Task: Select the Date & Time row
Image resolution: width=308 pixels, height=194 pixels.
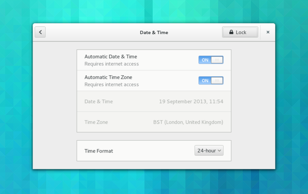Action: pyautogui.click(x=154, y=101)
